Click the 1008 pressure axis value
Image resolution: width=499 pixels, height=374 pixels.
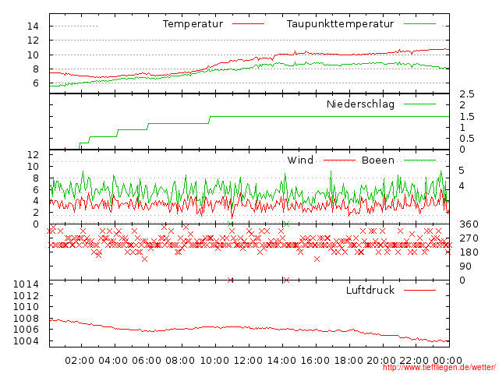pyautogui.click(x=26, y=318)
